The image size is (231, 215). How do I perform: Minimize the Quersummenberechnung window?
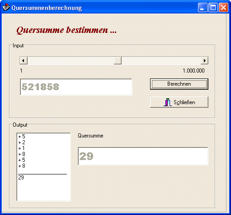(203, 7)
